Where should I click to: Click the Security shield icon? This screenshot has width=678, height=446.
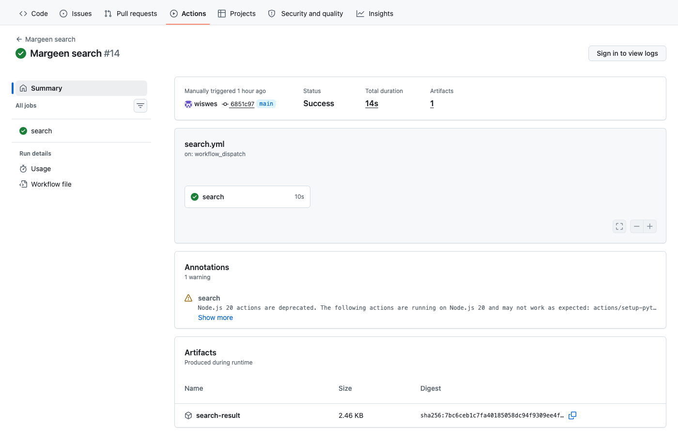[272, 14]
